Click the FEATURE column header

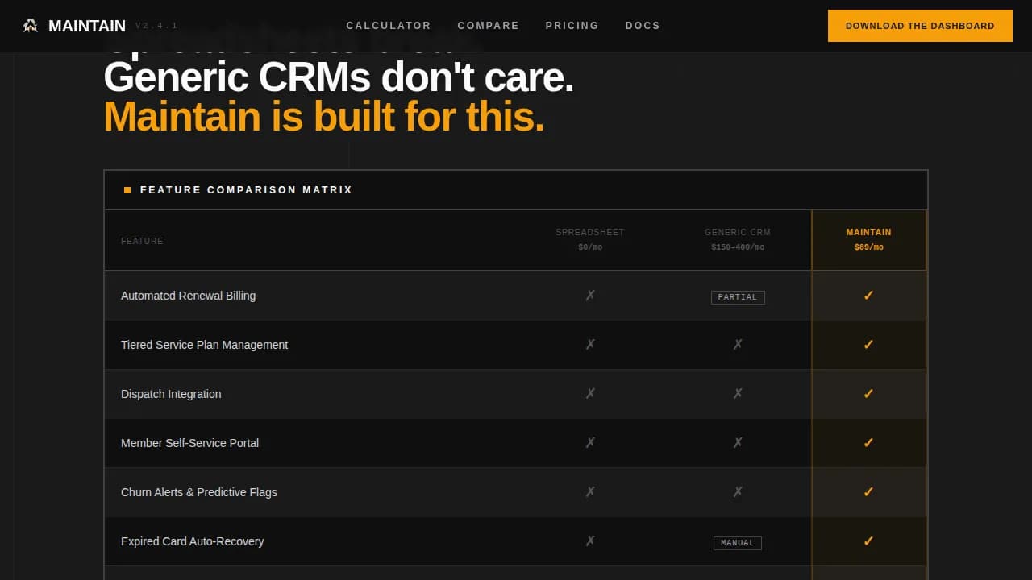point(142,241)
